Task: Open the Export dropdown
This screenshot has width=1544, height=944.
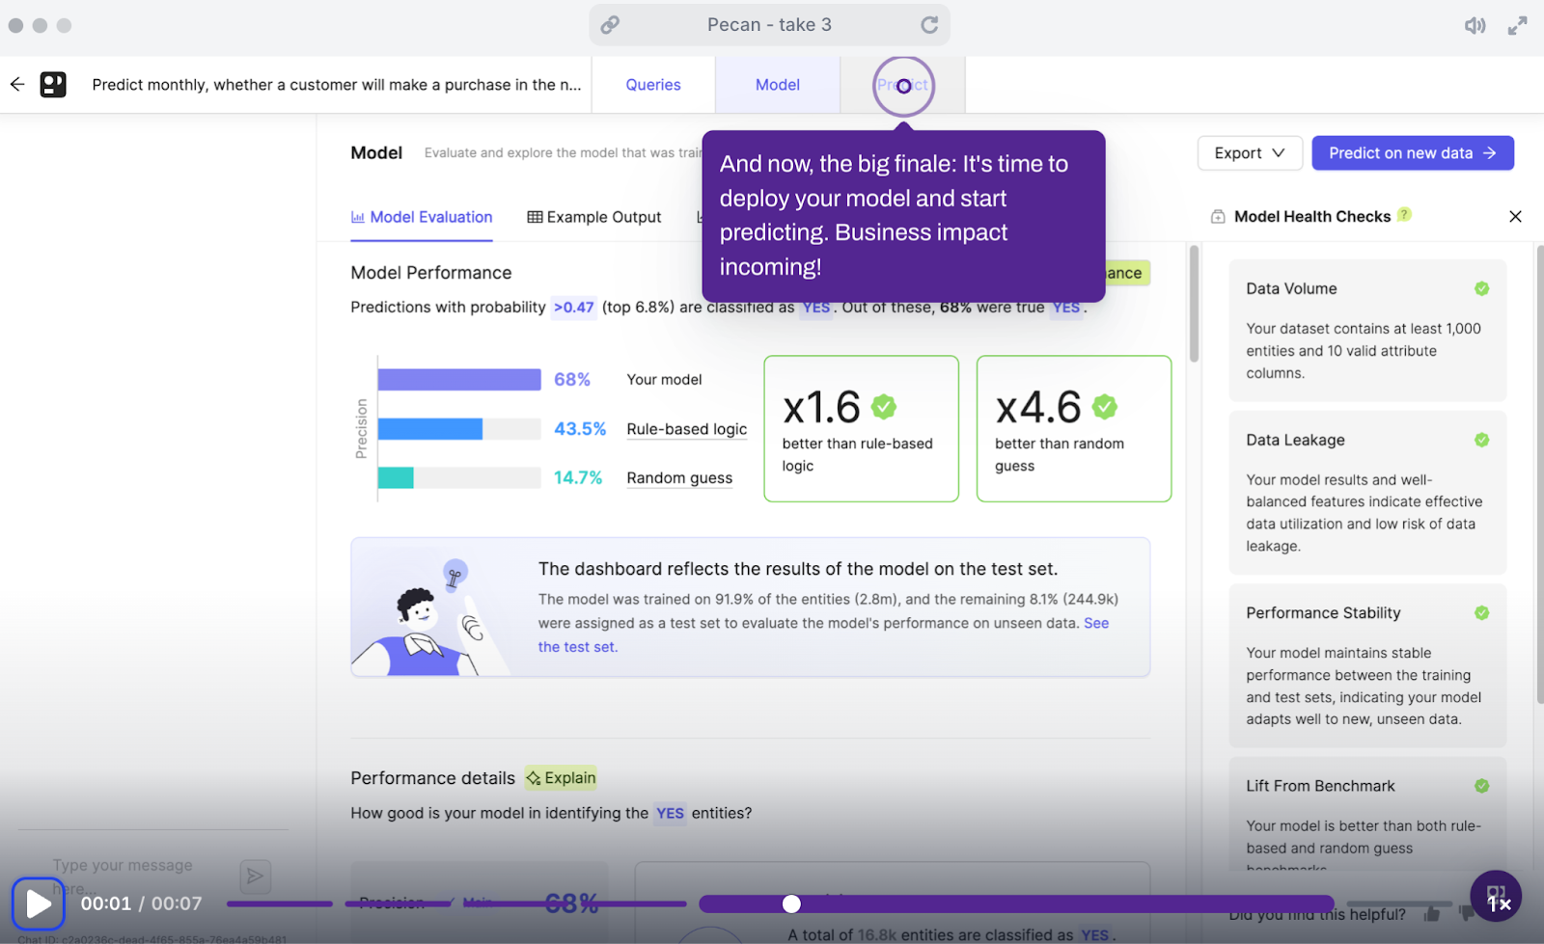Action: (x=1250, y=153)
